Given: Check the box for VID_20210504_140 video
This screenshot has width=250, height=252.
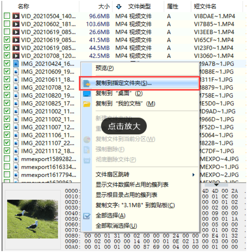Looking at the screenshot, I should tap(7, 16).
